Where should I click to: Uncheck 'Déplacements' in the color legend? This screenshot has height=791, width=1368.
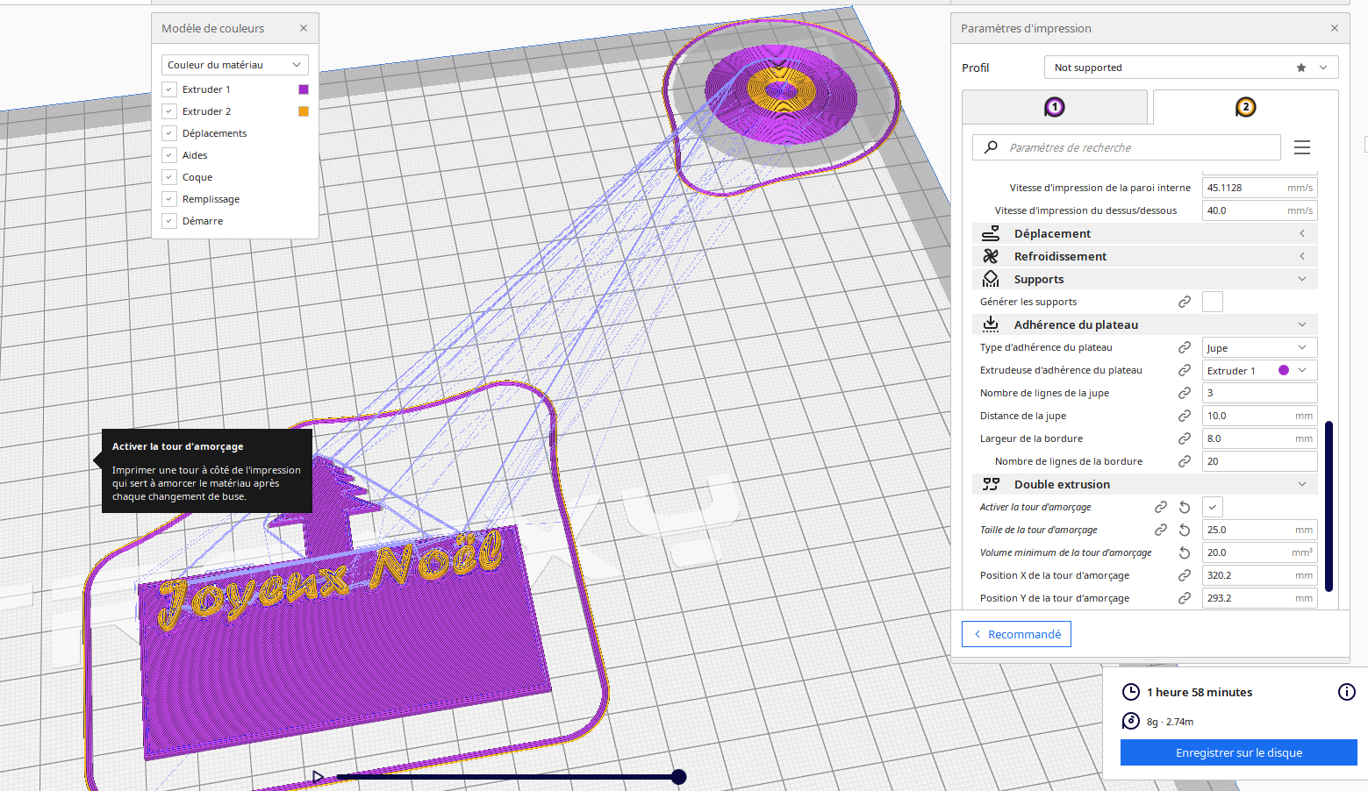169,133
